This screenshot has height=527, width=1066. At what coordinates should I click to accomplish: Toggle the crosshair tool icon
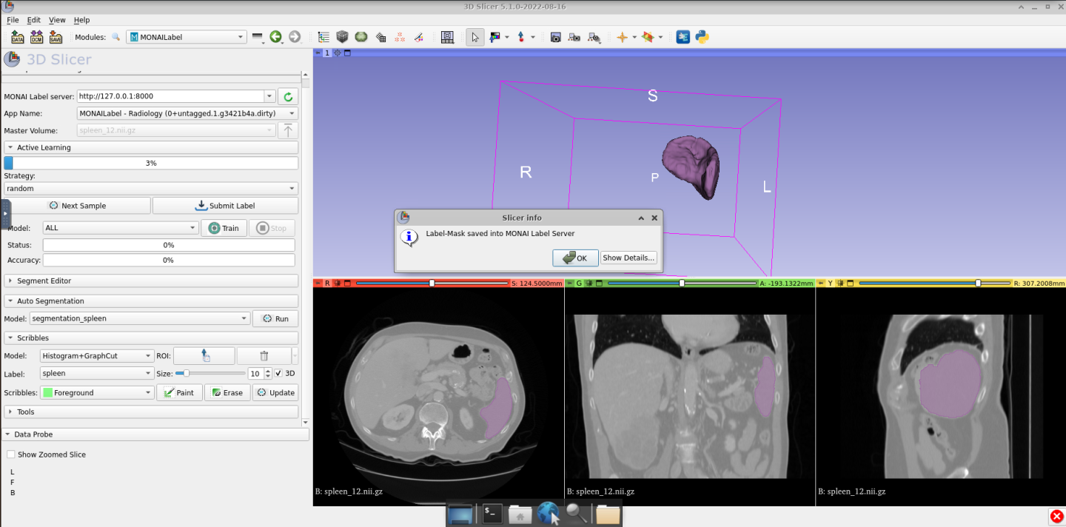click(622, 37)
